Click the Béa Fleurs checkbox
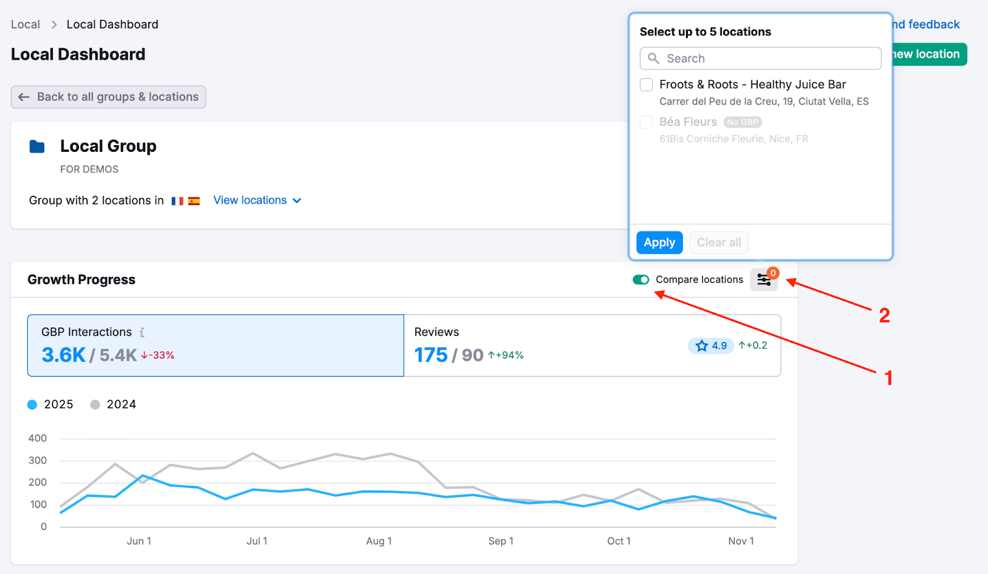Screen dimensions: 988x574 pos(646,122)
